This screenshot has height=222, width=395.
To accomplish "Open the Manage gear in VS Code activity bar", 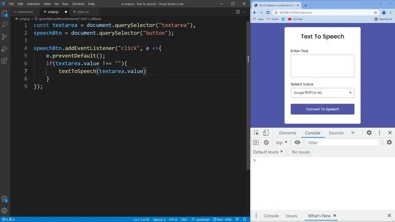I will click(4, 210).
